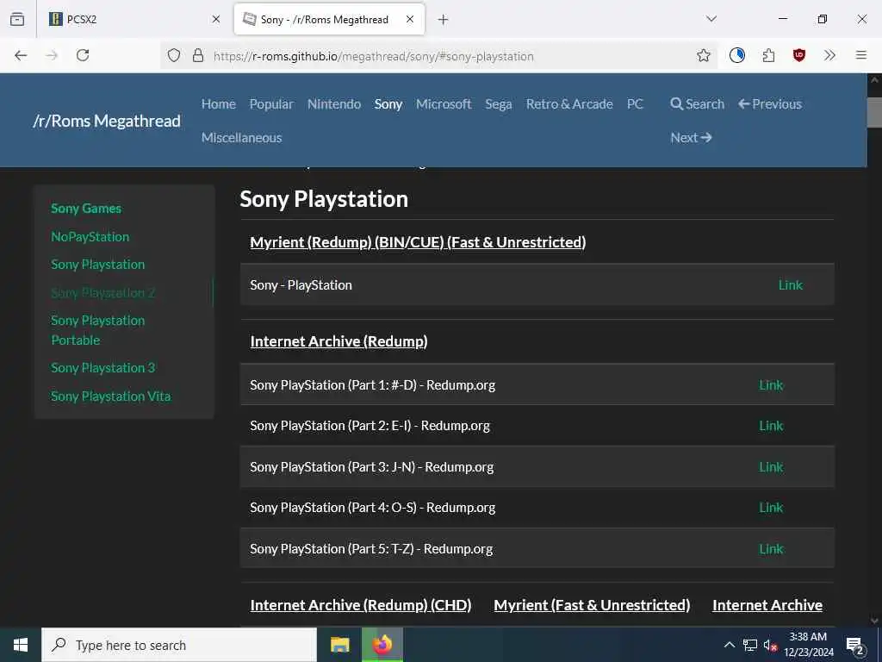Viewport: 882px width, 662px height.
Task: Go to Home in site navigation
Action: [x=219, y=104]
